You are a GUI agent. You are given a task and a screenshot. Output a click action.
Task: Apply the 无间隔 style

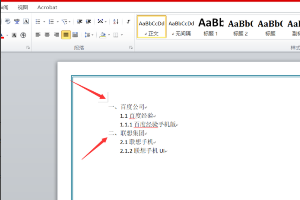tap(181, 27)
